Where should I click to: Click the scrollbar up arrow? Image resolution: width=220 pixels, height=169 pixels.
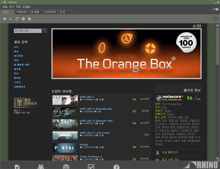tap(217, 25)
